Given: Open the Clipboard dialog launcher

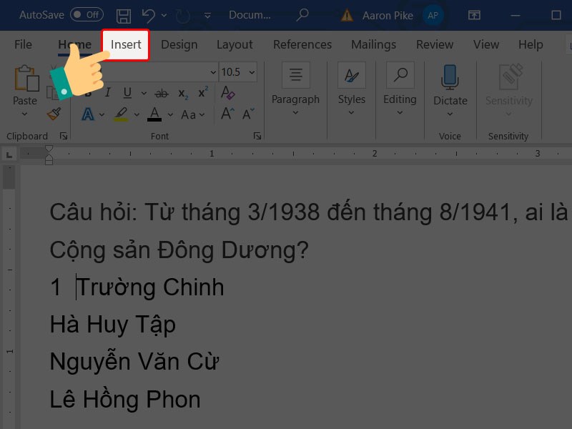Looking at the screenshot, I should pos(64,136).
